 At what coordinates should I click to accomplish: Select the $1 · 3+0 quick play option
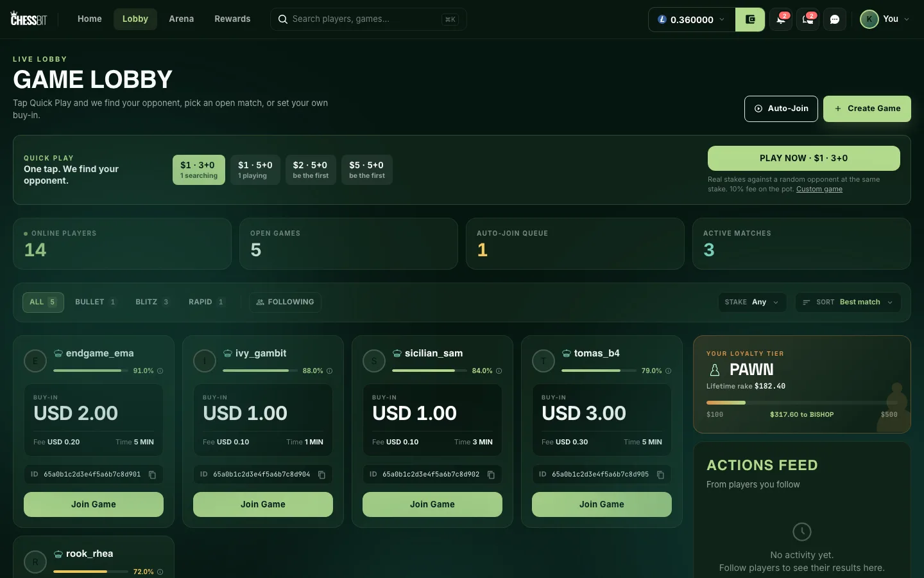coord(199,170)
